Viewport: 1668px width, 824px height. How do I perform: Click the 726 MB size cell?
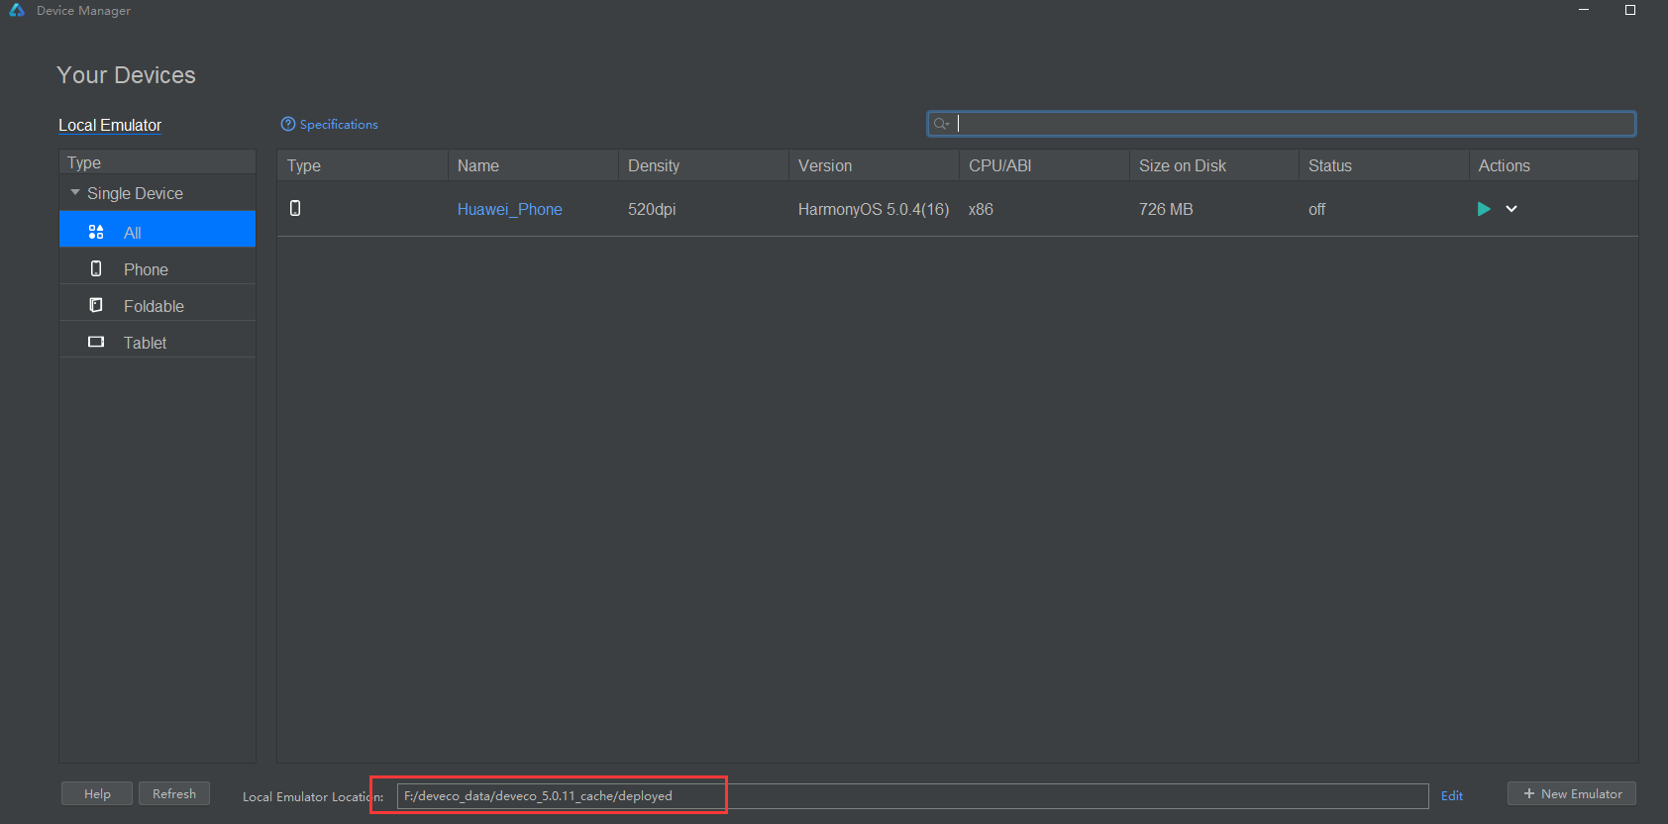pos(1166,209)
